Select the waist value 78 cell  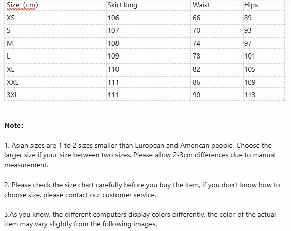point(217,56)
